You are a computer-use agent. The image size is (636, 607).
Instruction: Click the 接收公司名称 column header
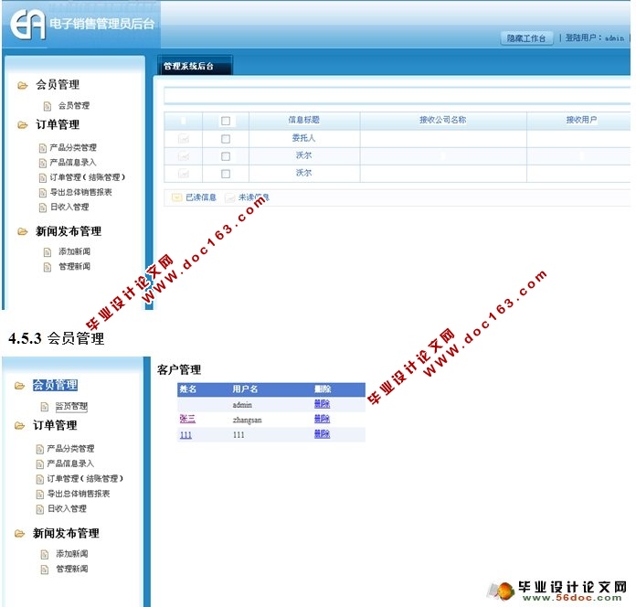tap(442, 120)
